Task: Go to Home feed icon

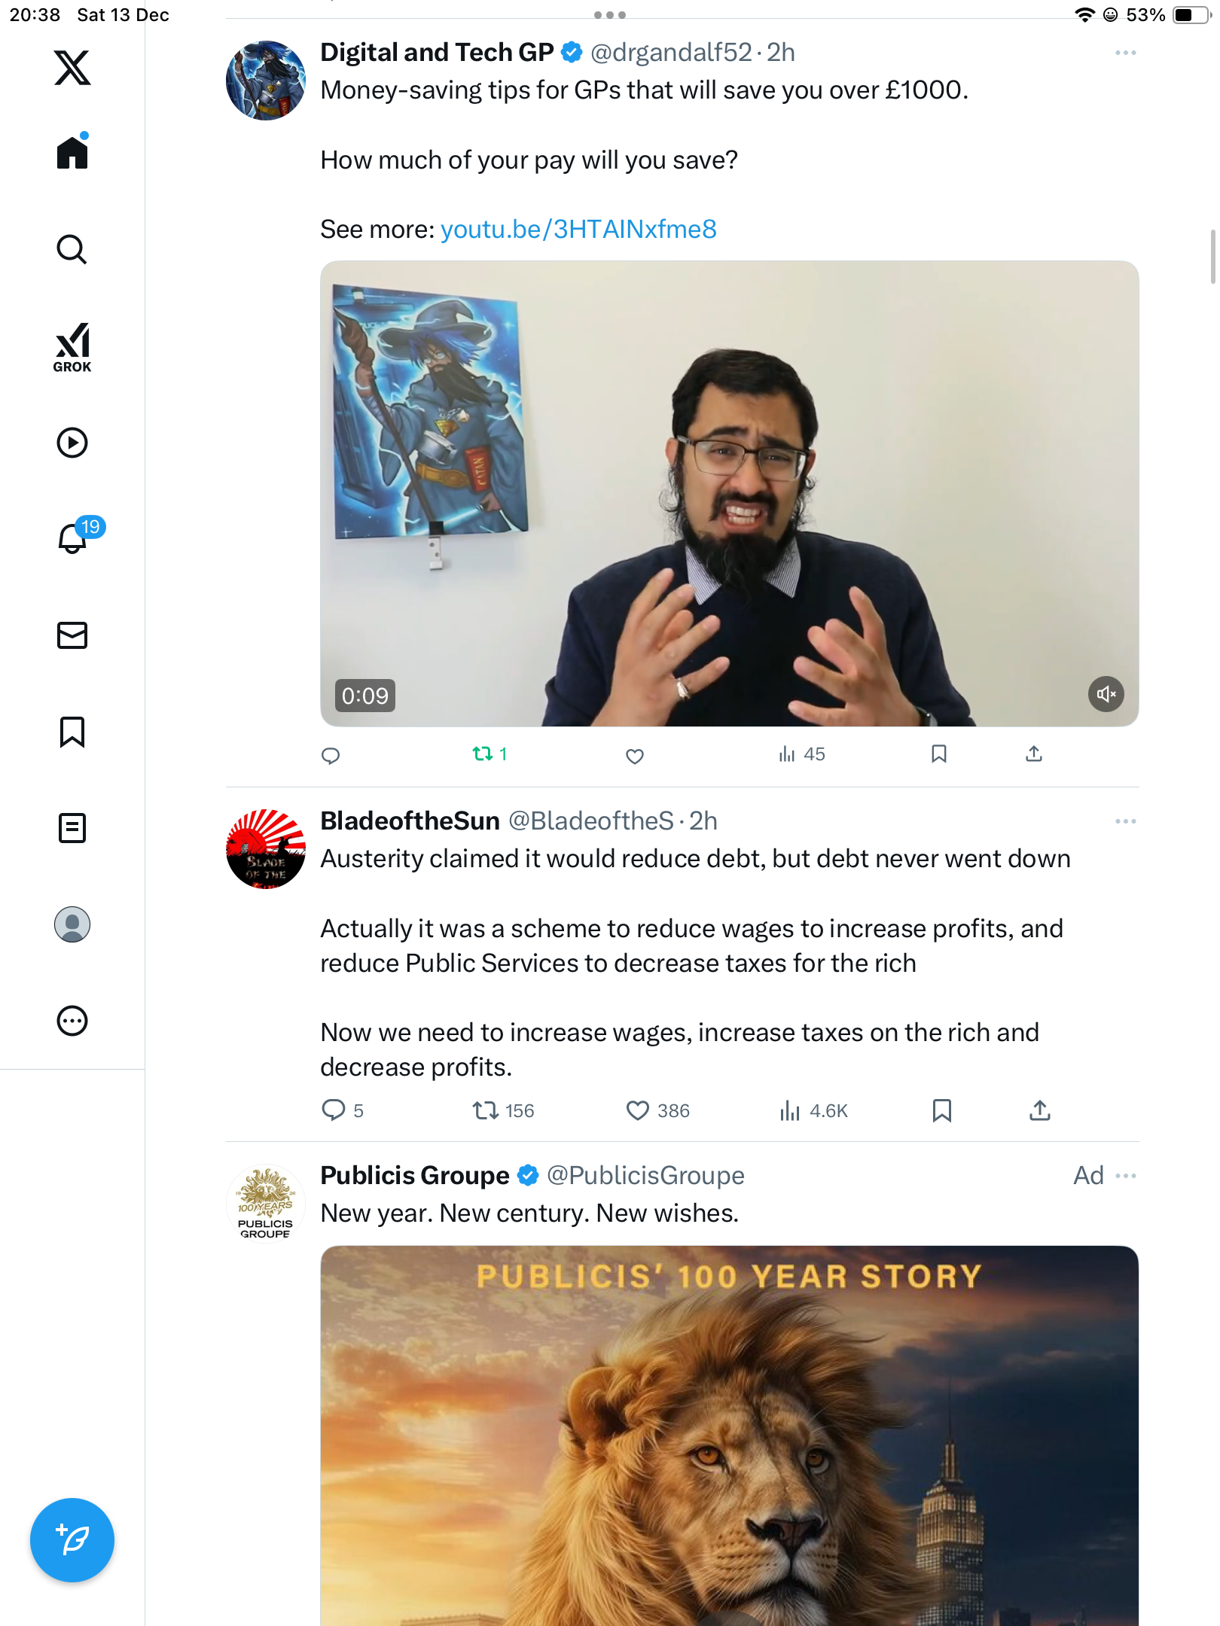Action: [x=72, y=153]
